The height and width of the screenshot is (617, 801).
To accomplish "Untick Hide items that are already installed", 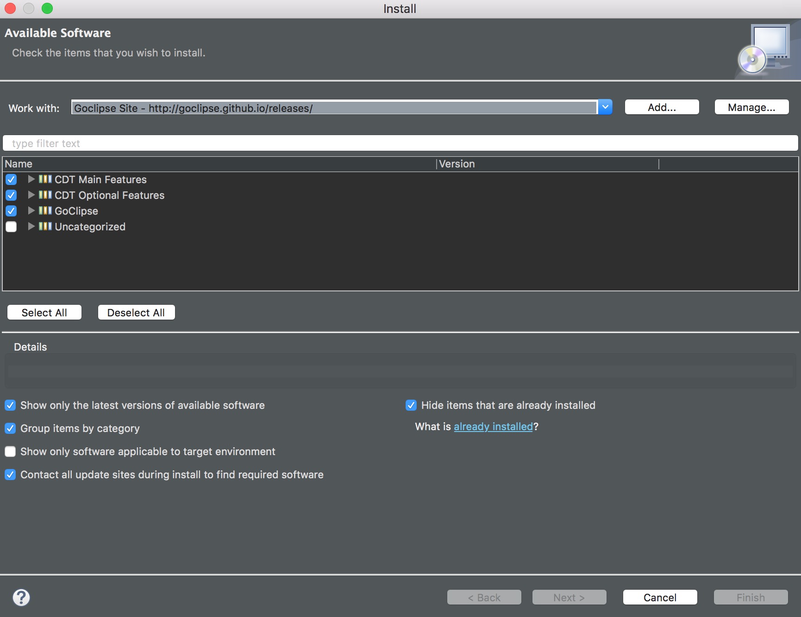I will [x=411, y=405].
